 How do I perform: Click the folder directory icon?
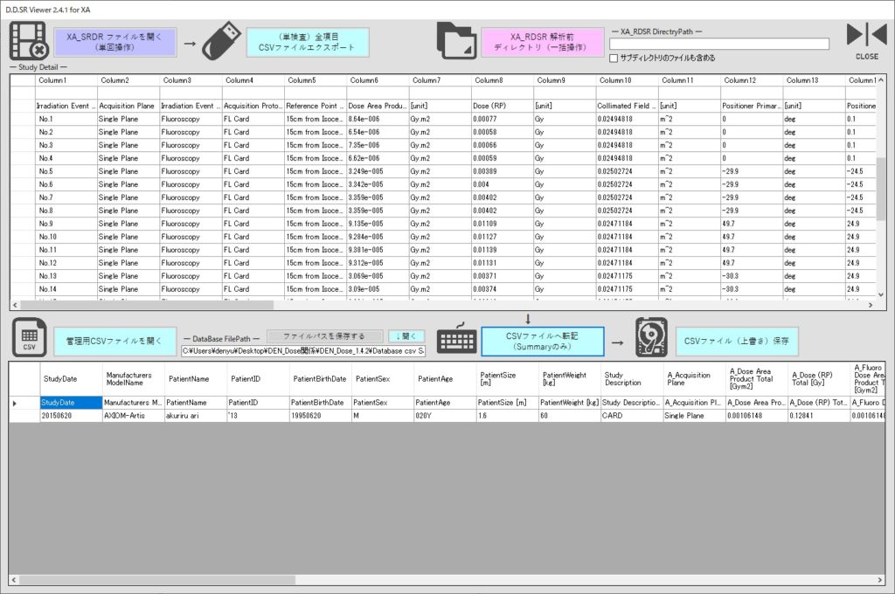(x=457, y=42)
